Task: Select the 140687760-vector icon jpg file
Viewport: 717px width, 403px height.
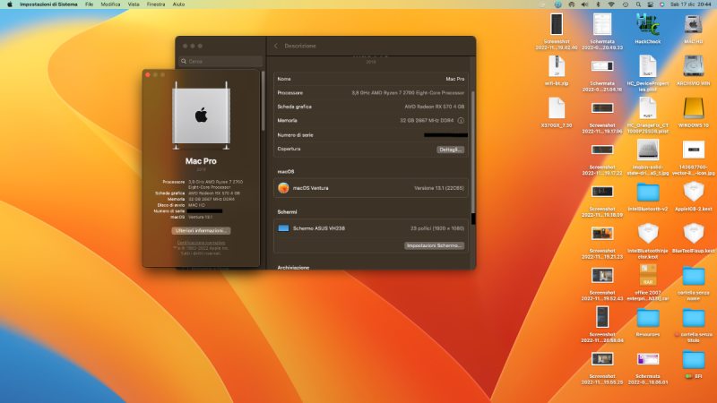Action: tap(693, 150)
